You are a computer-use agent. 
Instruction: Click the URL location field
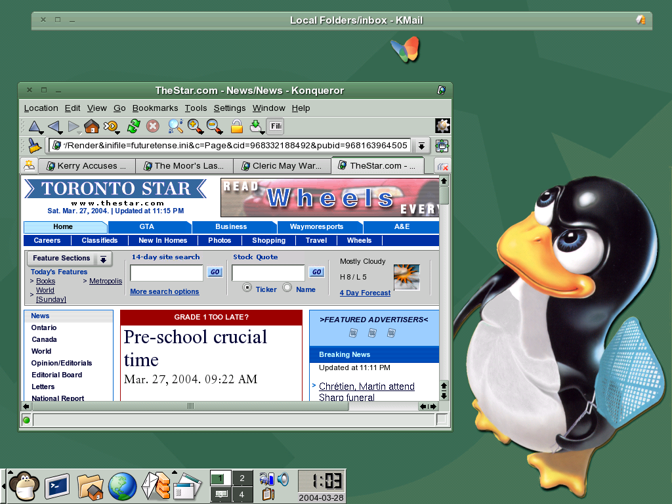[x=230, y=146]
